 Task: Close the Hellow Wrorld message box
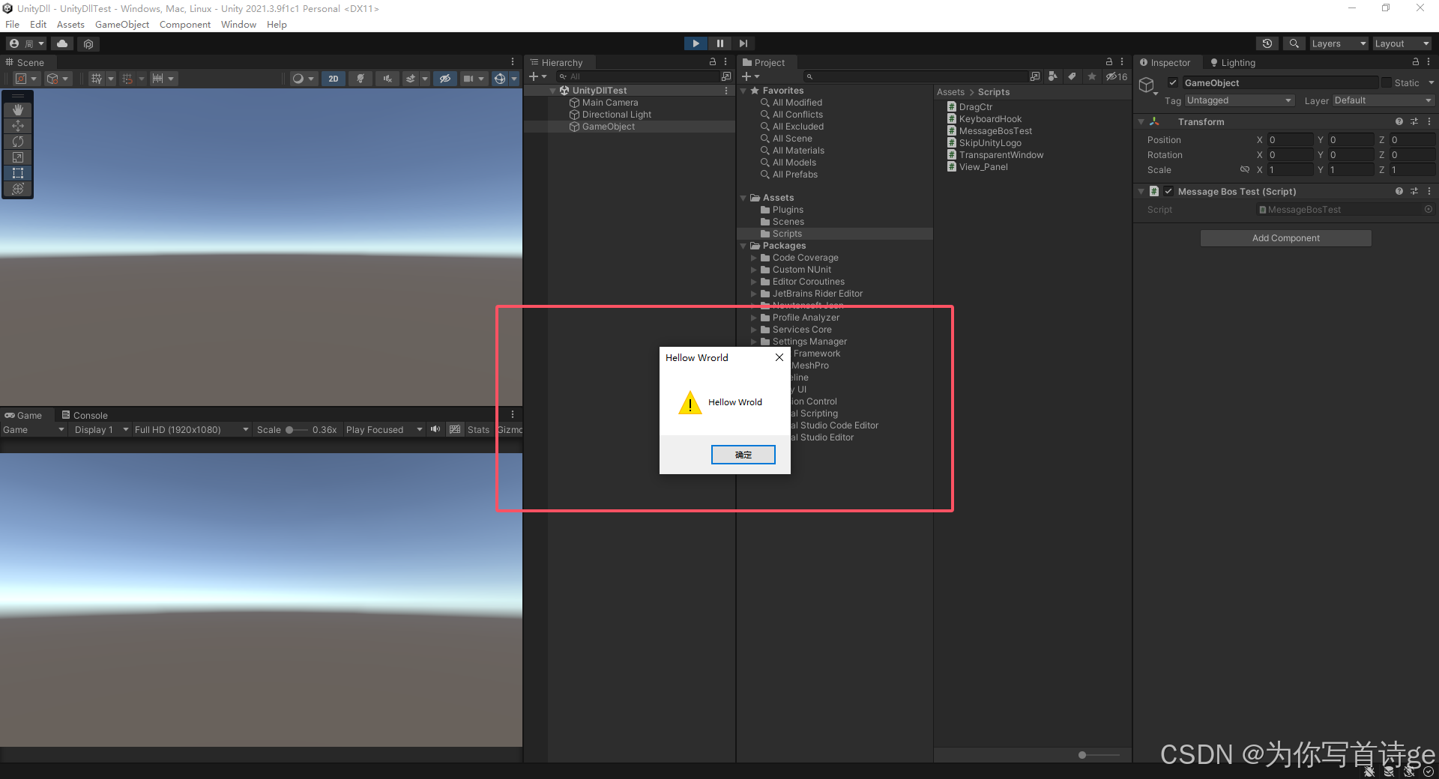(x=779, y=357)
